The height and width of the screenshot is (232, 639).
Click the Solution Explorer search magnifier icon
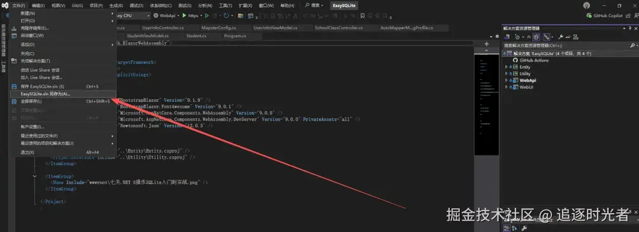tap(632, 45)
